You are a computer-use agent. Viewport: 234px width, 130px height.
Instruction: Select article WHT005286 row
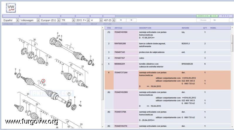click(x=168, y=45)
